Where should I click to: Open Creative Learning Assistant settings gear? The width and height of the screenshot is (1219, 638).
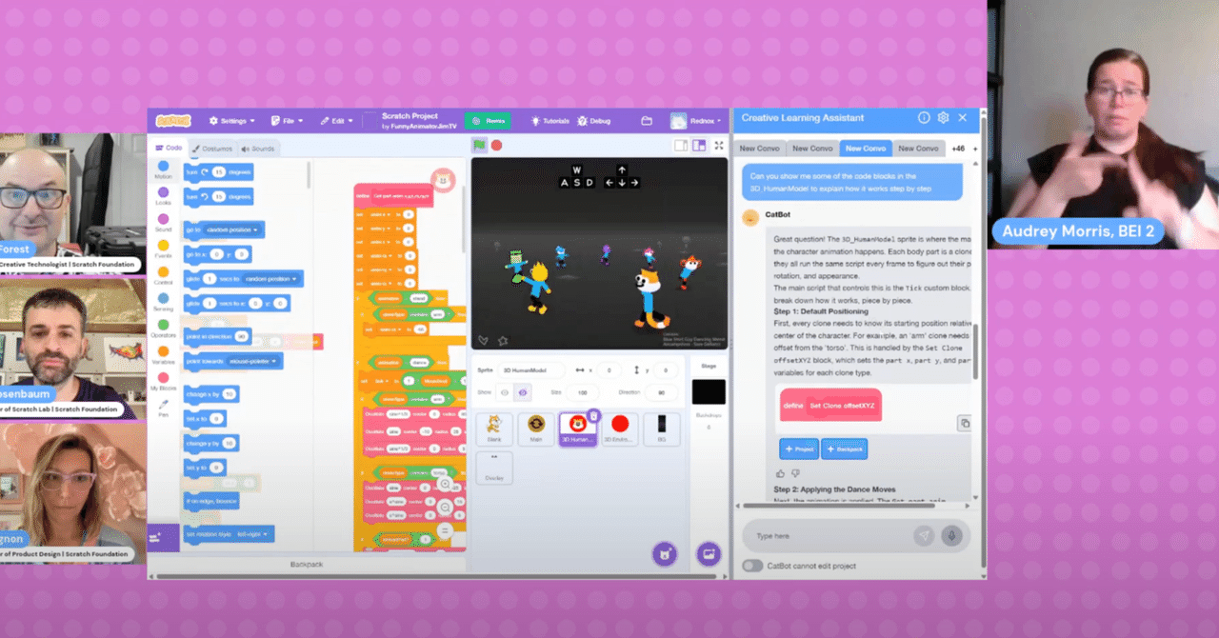[x=943, y=118]
